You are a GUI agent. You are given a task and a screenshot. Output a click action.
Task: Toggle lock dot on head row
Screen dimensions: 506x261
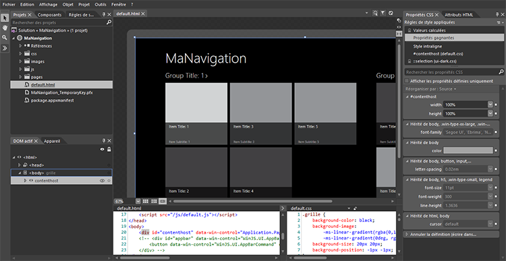pyautogui.click(x=109, y=165)
